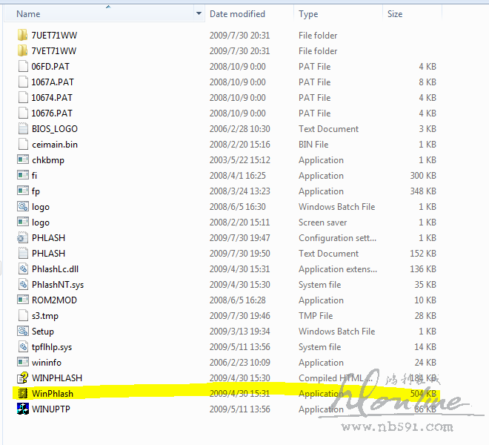Click the WinPhlash application icon
Screen dimensions: 489x445
click(22, 394)
